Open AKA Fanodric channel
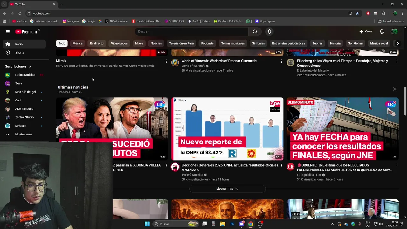The width and height of the screenshot is (407, 229). [x=24, y=109]
